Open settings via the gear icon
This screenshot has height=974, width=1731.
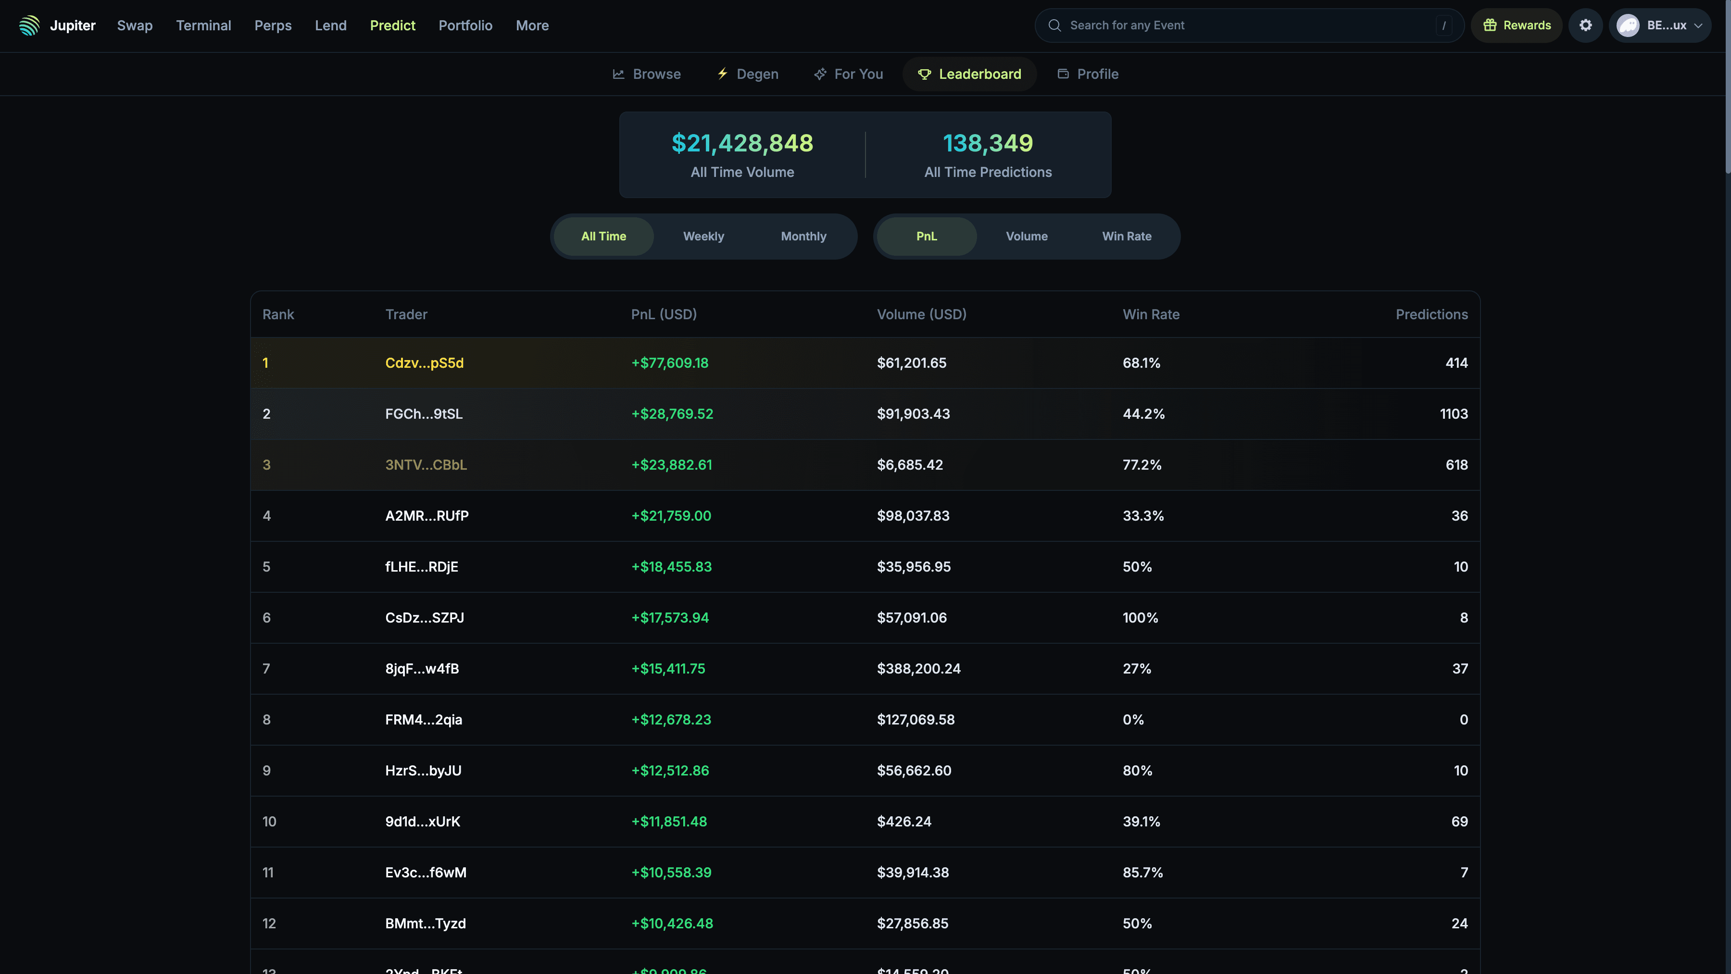[1586, 25]
